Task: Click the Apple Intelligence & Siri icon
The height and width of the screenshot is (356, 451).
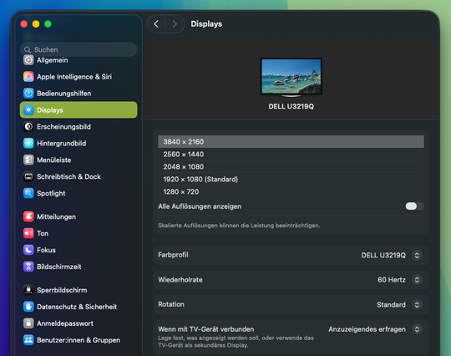Action: (x=28, y=77)
